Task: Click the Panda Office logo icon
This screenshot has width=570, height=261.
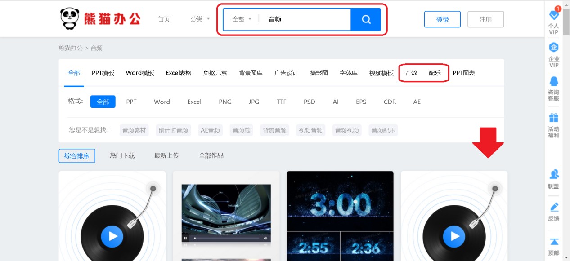Action: [69, 18]
